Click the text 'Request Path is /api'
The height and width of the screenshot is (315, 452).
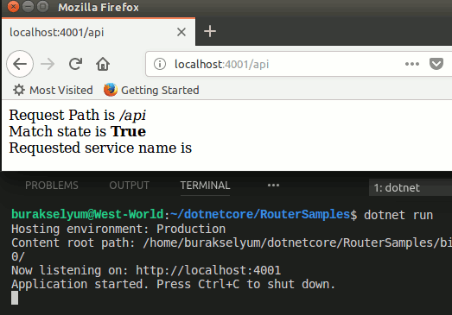[77, 115]
